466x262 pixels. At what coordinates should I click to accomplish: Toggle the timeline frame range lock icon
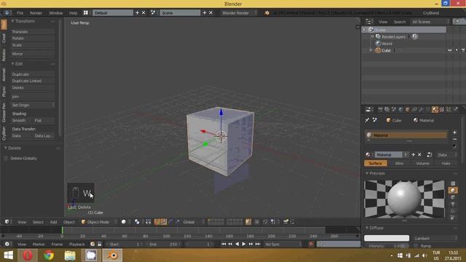pyautogui.click(x=100, y=245)
